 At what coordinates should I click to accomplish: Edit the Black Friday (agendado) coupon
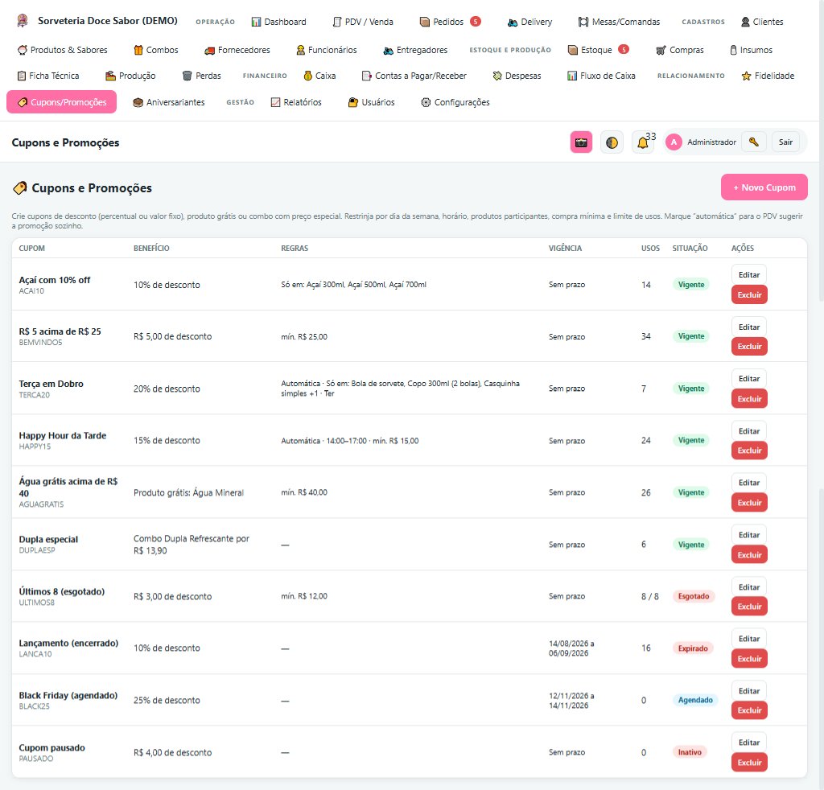pos(749,691)
